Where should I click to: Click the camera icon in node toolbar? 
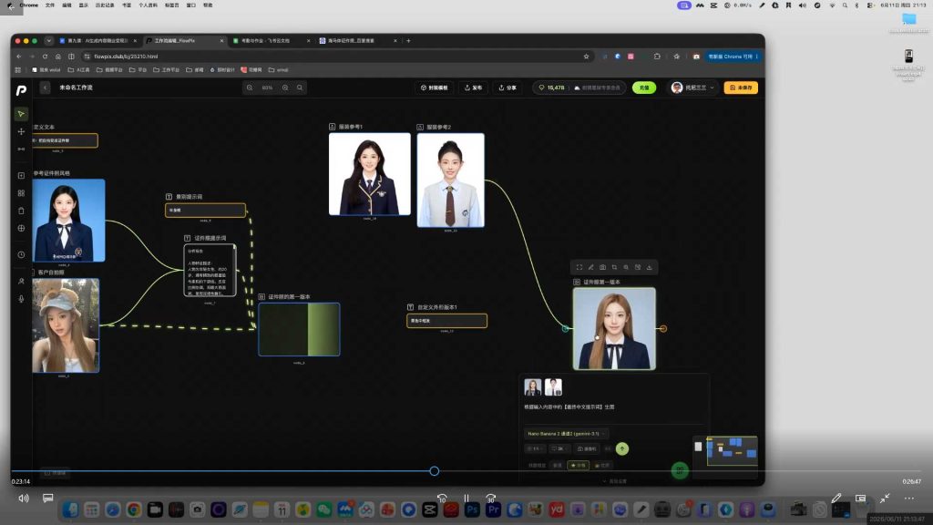[x=603, y=267]
